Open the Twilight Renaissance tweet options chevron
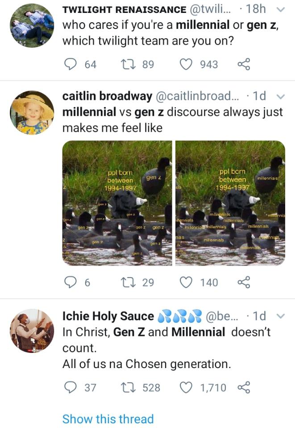This screenshot has height=434, width=295. coord(280,10)
